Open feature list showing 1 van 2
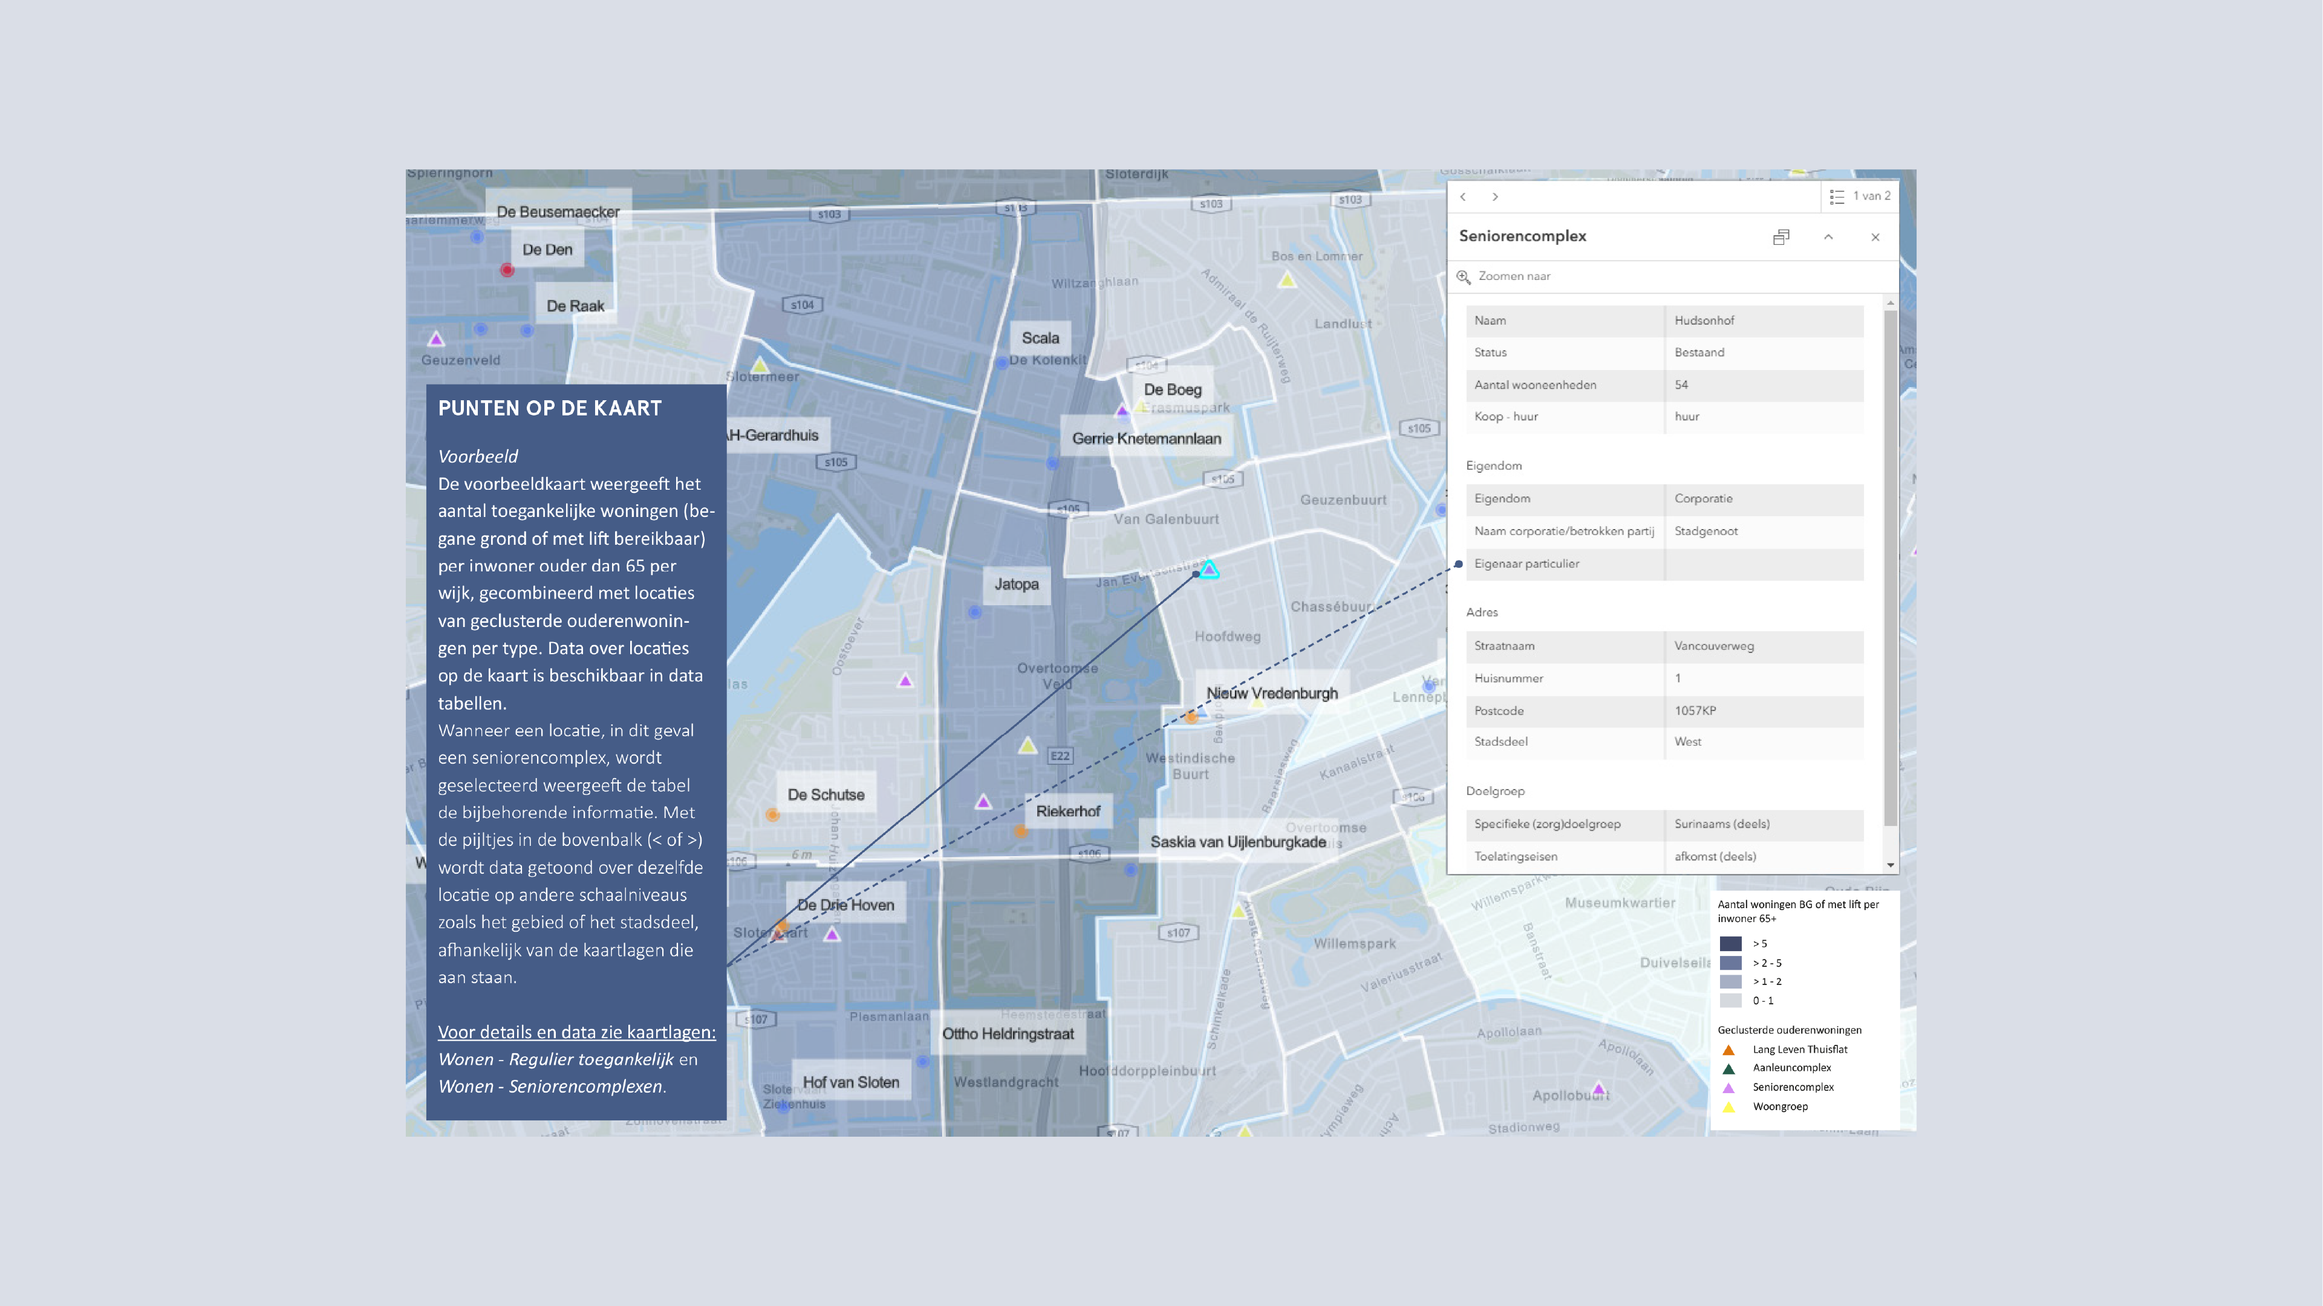The width and height of the screenshot is (2323, 1306). click(x=1860, y=197)
